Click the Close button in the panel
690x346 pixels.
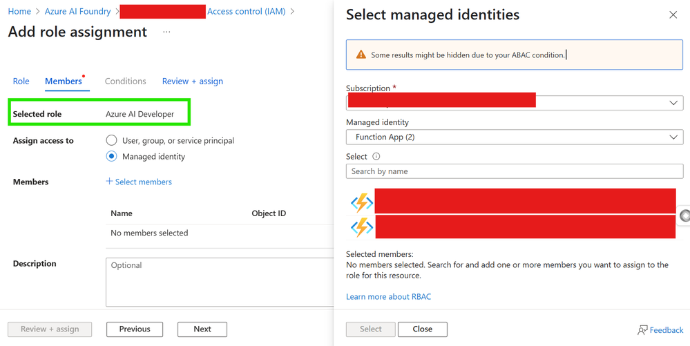click(x=423, y=329)
